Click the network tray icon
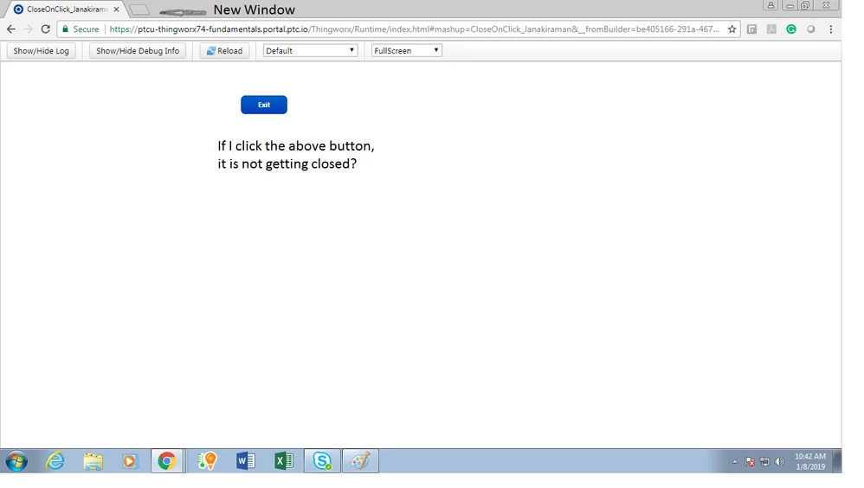Screen dimensions: 864x488 coord(764,461)
